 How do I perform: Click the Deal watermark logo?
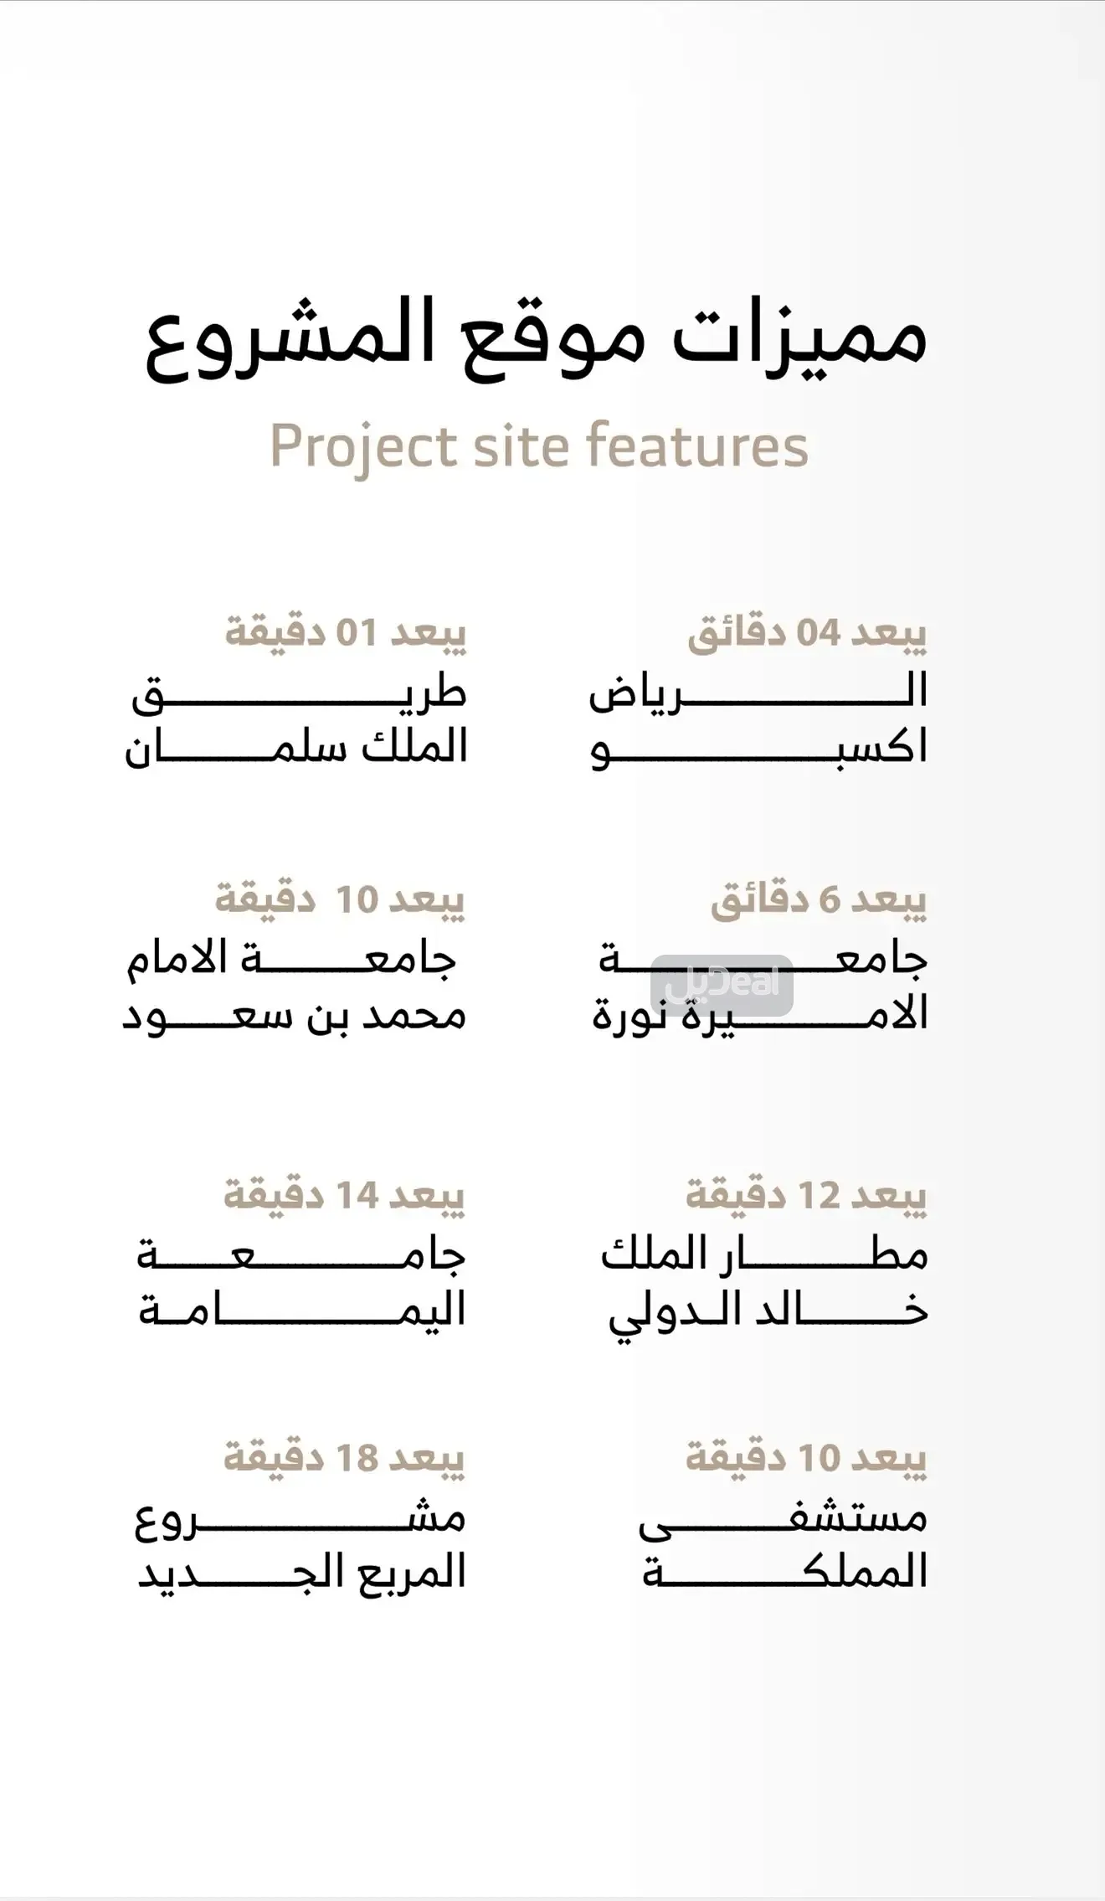pos(722,984)
